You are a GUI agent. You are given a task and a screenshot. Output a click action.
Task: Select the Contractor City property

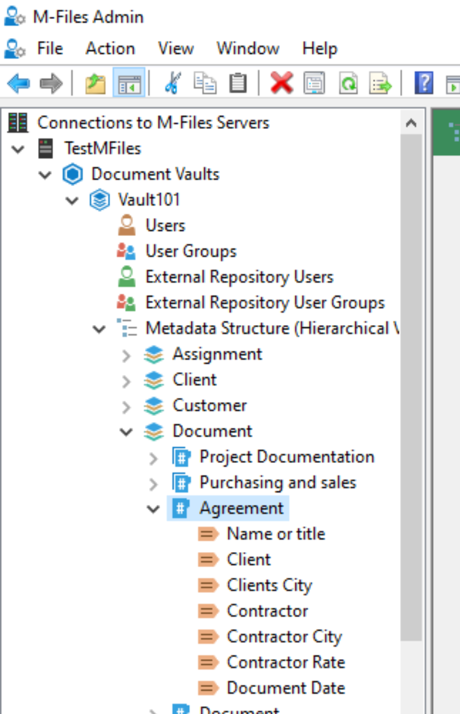pos(284,637)
